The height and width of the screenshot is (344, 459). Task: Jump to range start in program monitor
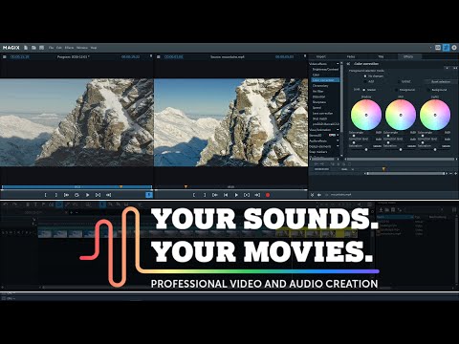tap(66, 195)
